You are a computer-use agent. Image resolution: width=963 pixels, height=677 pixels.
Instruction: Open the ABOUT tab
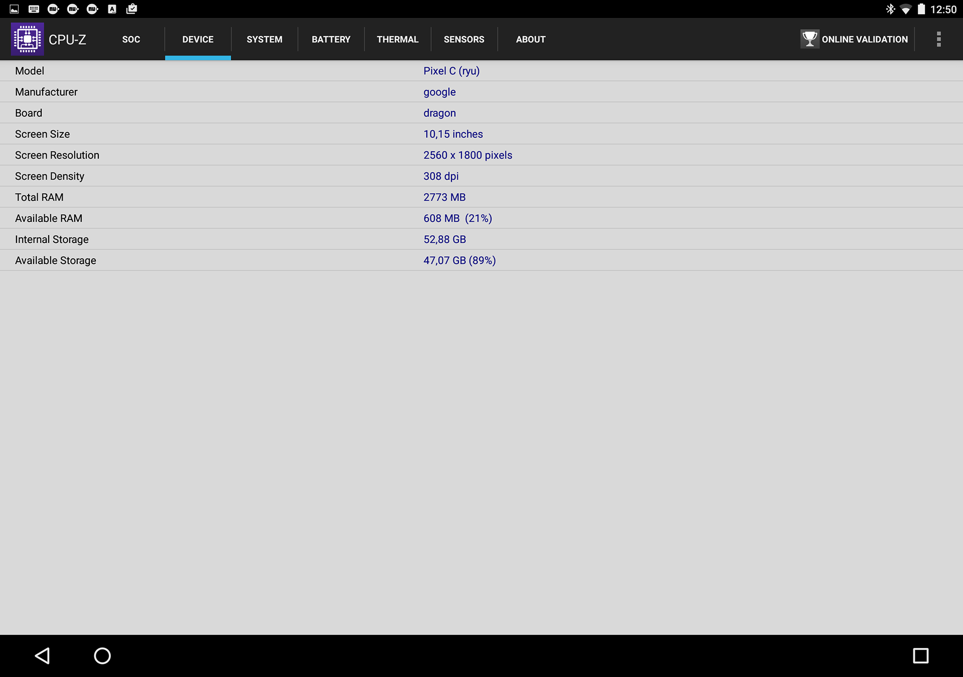coord(531,39)
